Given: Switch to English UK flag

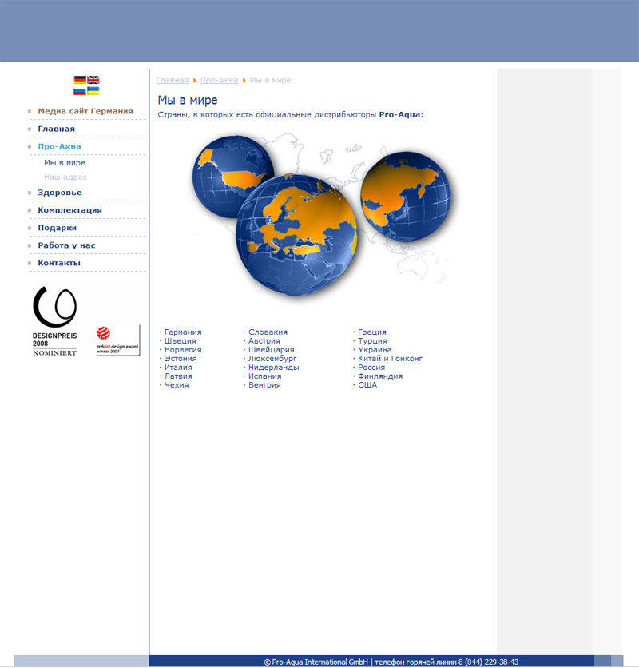Looking at the screenshot, I should coord(93,80).
